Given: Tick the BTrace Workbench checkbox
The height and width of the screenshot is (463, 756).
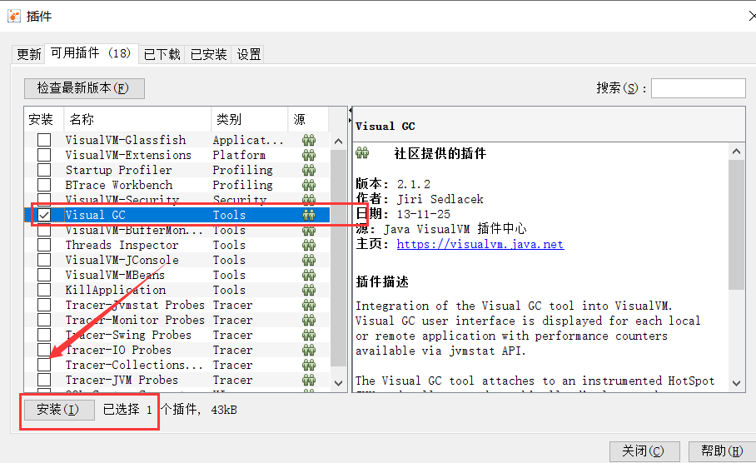Looking at the screenshot, I should 44,185.
